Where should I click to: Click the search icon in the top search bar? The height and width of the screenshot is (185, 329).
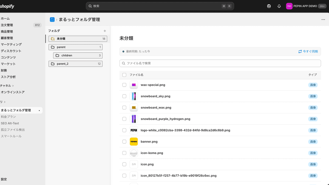[x=90, y=6]
